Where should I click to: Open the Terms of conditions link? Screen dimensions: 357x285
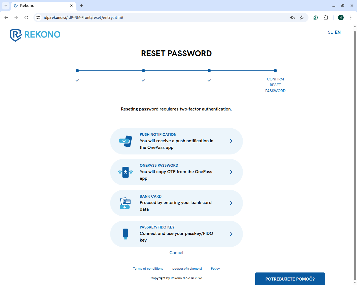(148, 269)
